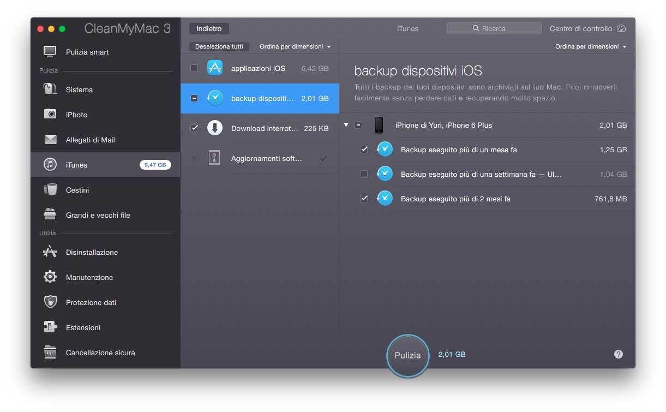Image resolution: width=666 pixels, height=412 pixels.
Task: Uncheck backup 'più di un mese fa'
Action: [x=364, y=150]
